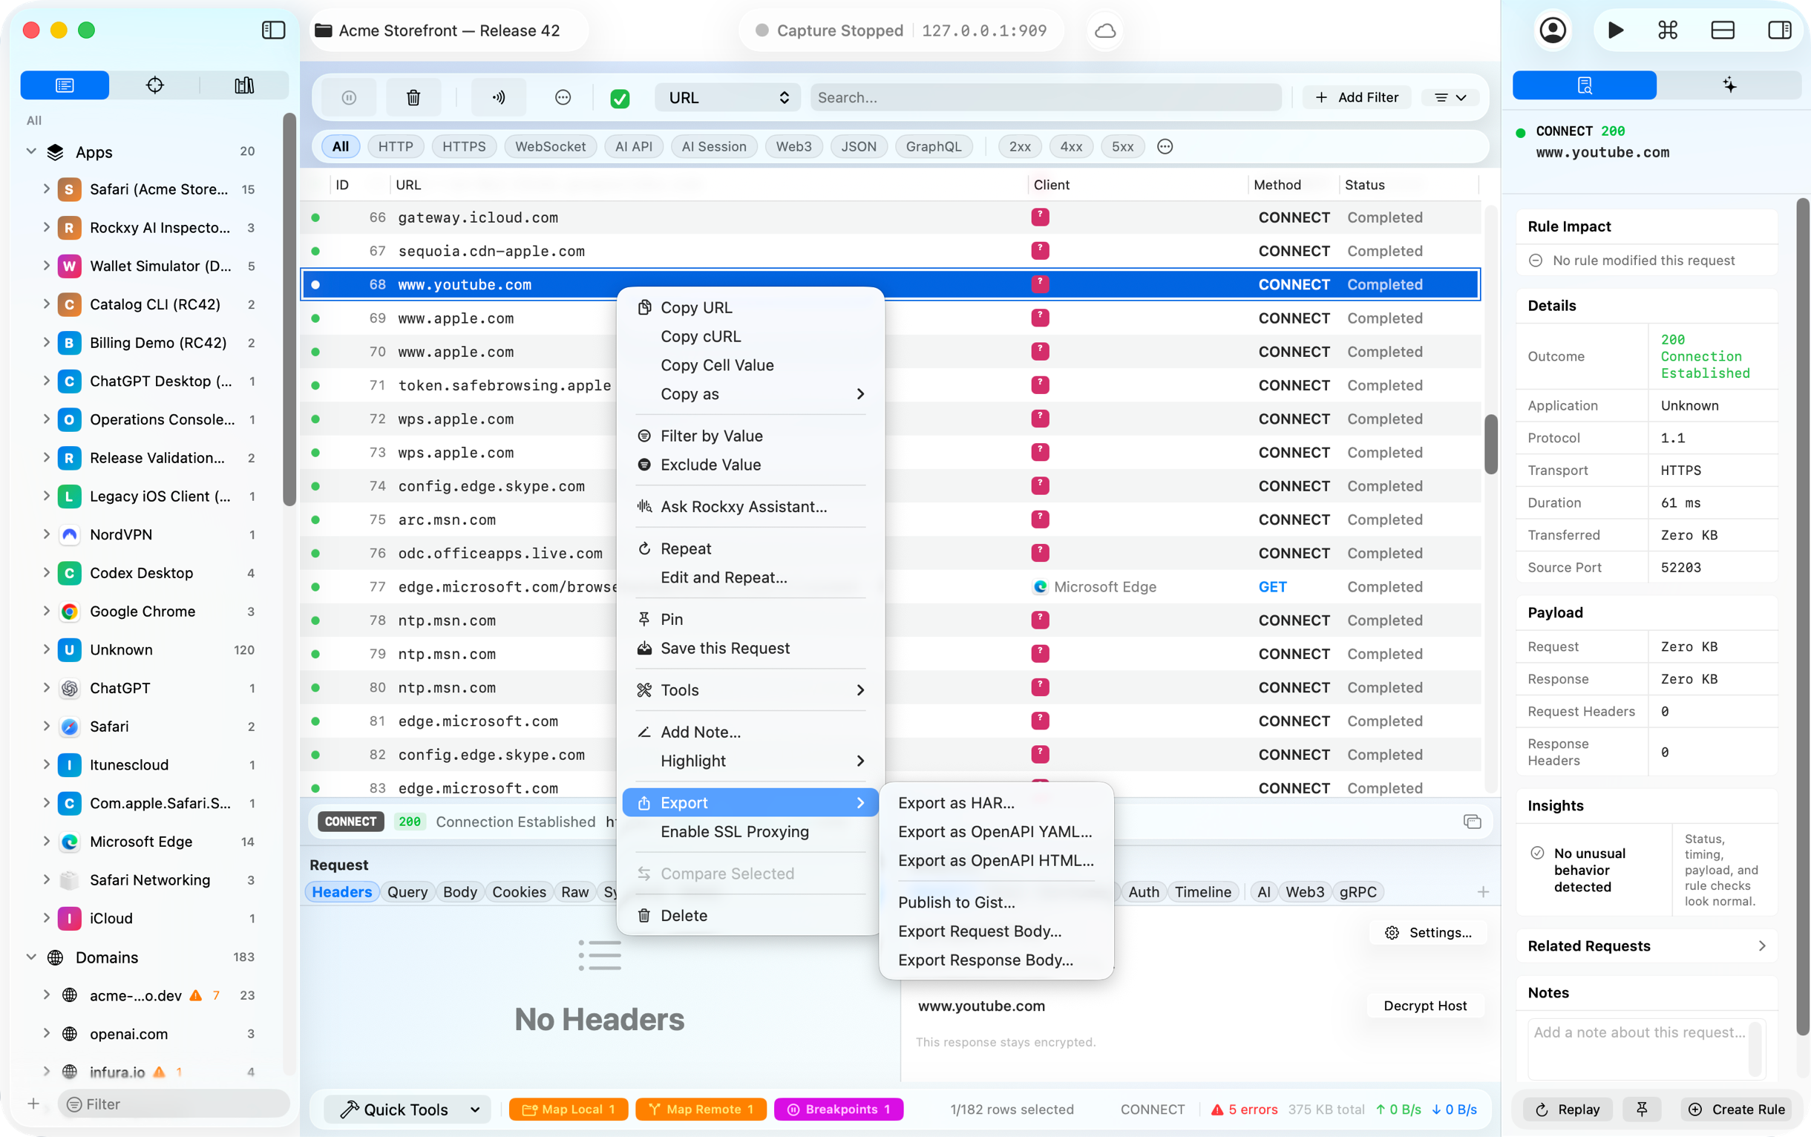Click the command-key shortcuts icon
Image resolution: width=1811 pixels, height=1137 pixels.
point(1667,30)
